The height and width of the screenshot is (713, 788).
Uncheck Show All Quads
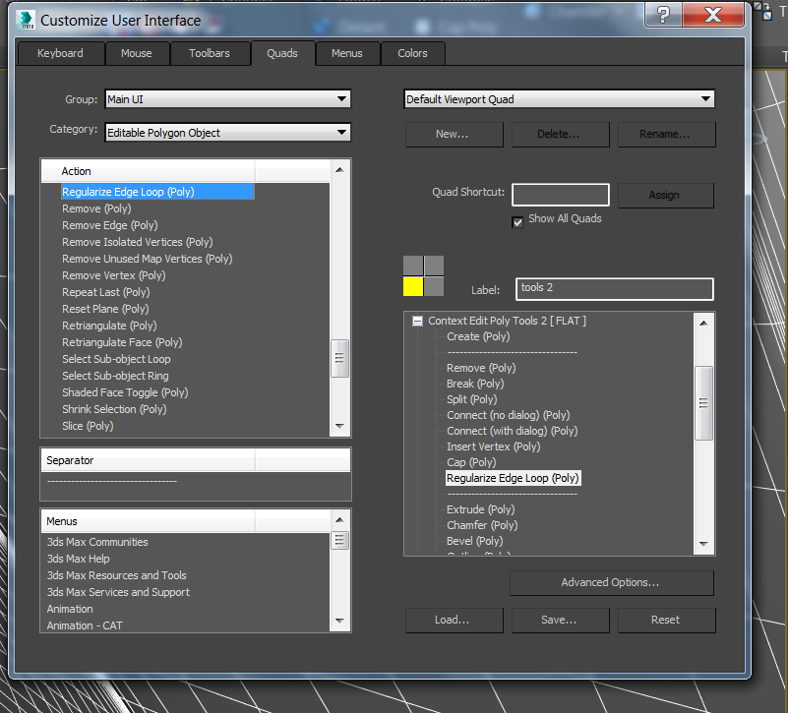517,221
